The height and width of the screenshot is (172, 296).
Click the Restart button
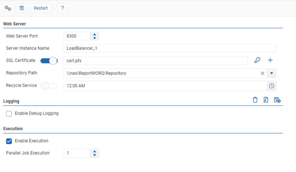[41, 8]
